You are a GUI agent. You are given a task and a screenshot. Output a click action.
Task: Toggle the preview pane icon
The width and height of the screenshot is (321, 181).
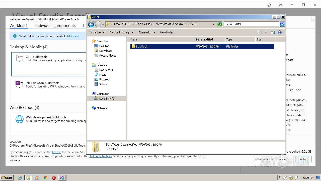[273, 32]
